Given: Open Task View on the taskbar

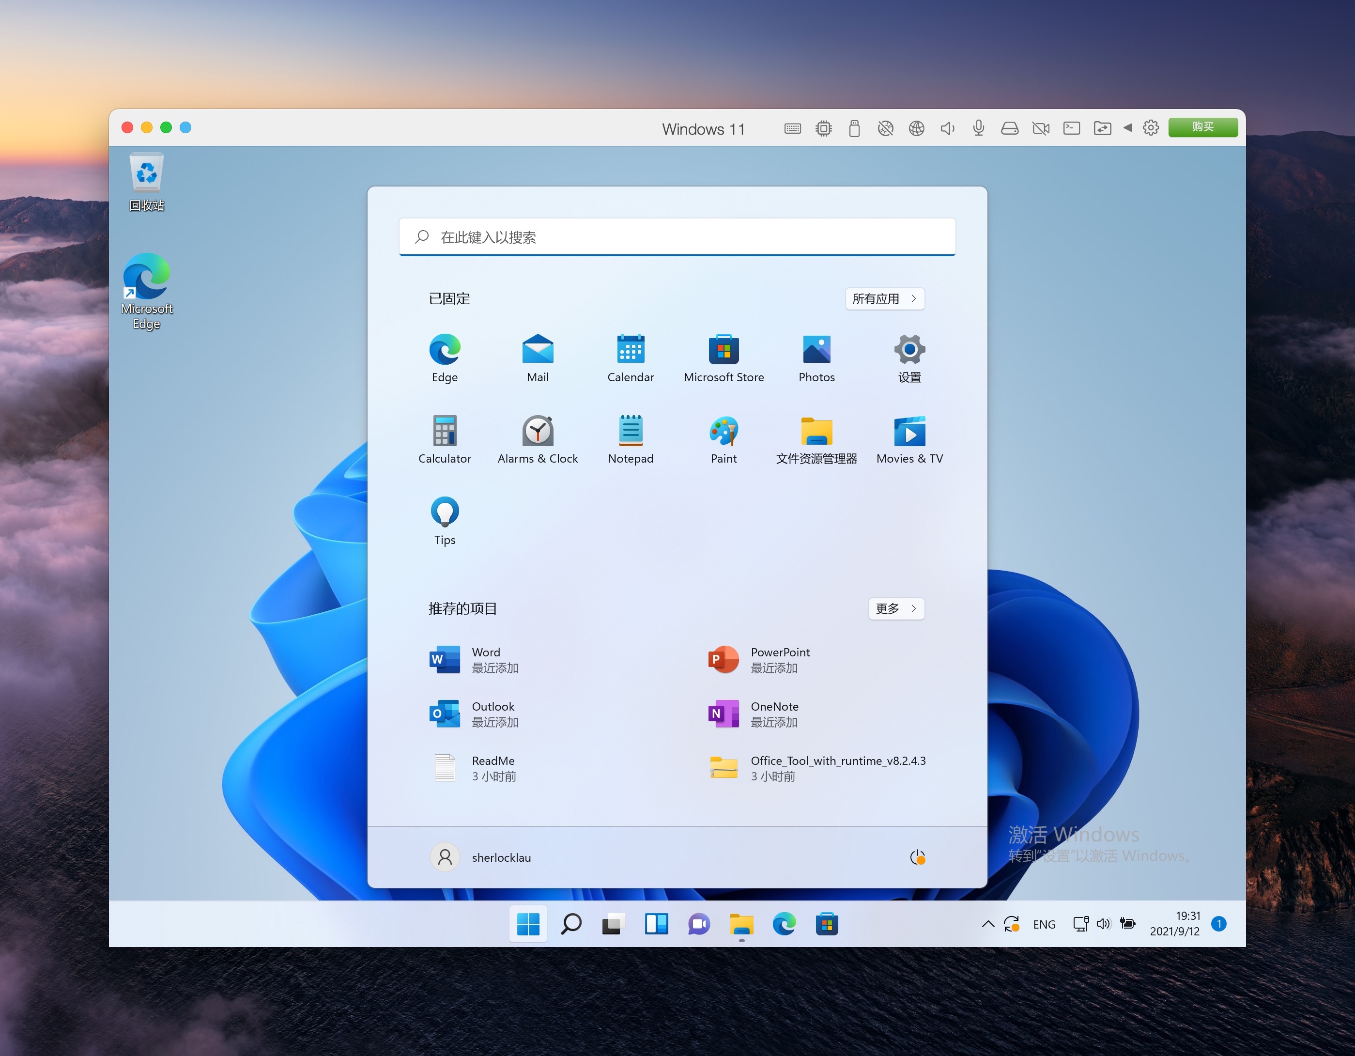Looking at the screenshot, I should click(614, 924).
